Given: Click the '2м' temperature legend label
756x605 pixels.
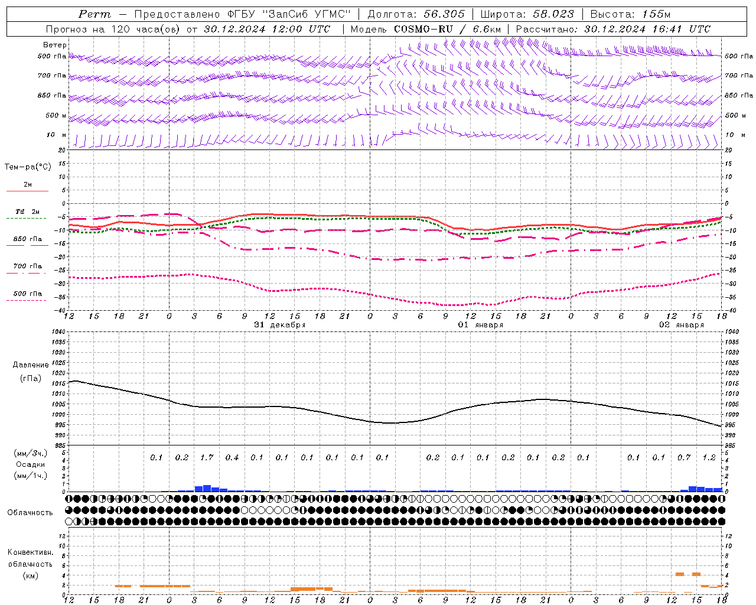Looking at the screenshot, I should click(28, 185).
